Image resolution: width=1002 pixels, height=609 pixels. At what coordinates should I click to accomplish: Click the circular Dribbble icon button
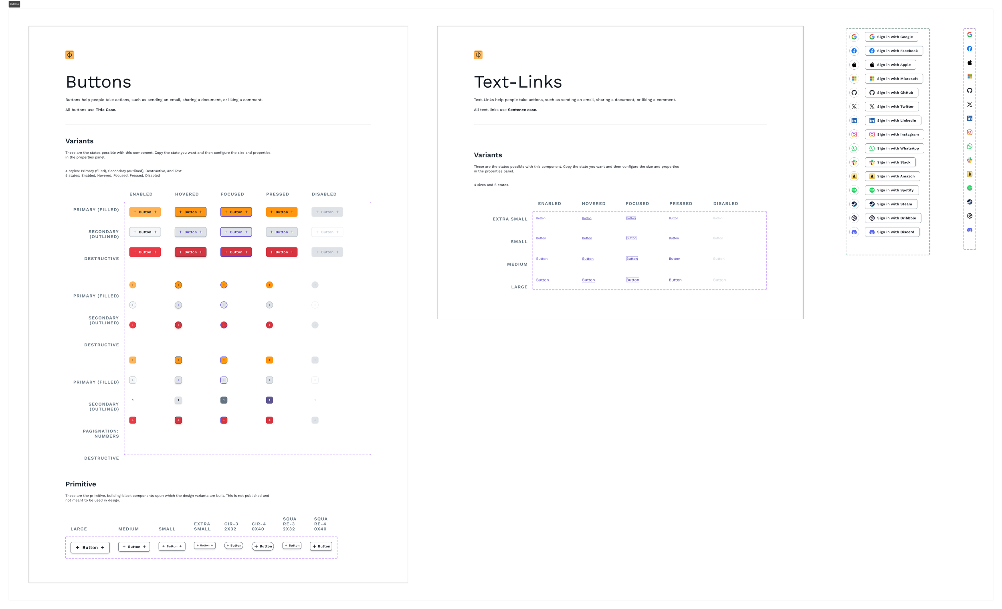pos(854,218)
